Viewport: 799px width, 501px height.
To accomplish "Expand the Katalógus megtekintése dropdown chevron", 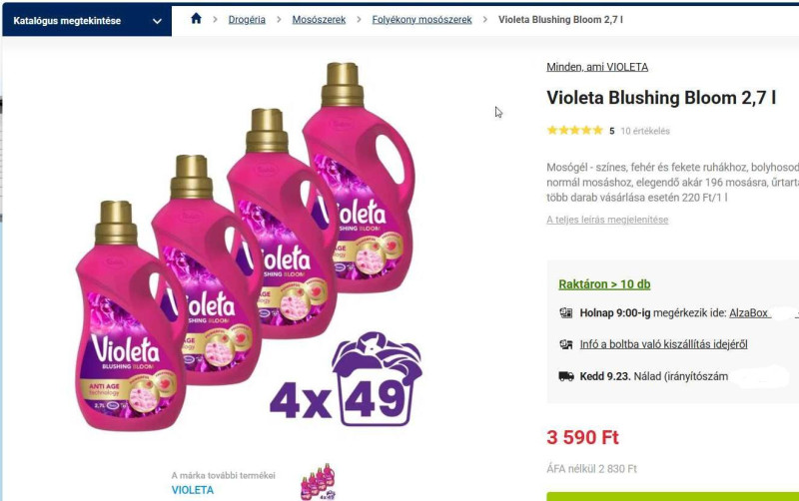I will point(157,21).
